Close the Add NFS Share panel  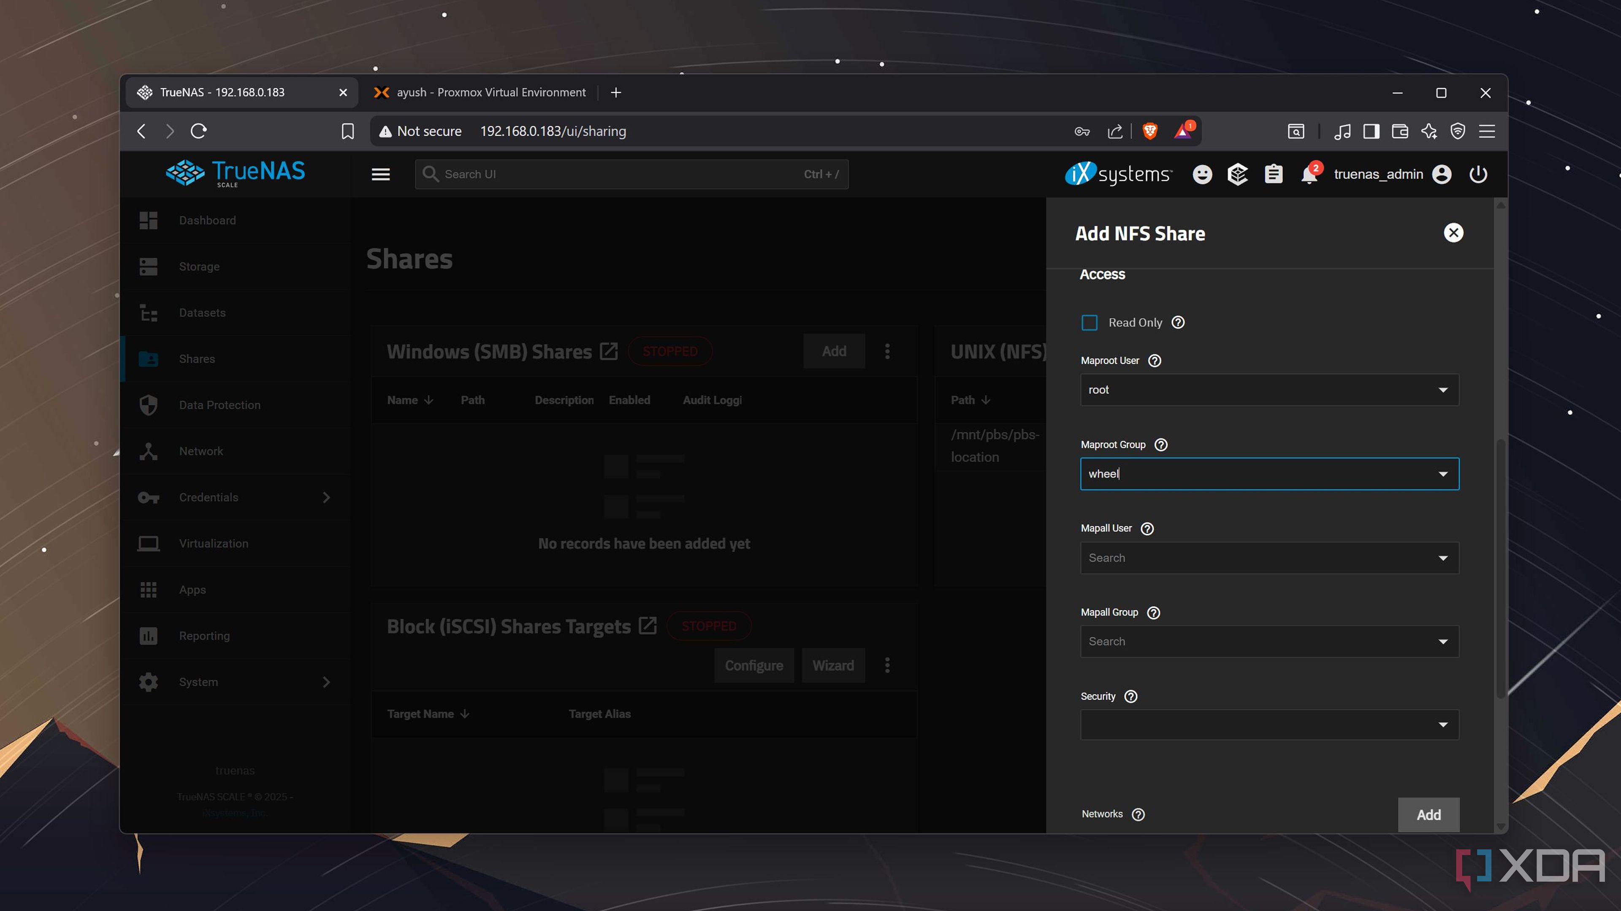coord(1453,233)
